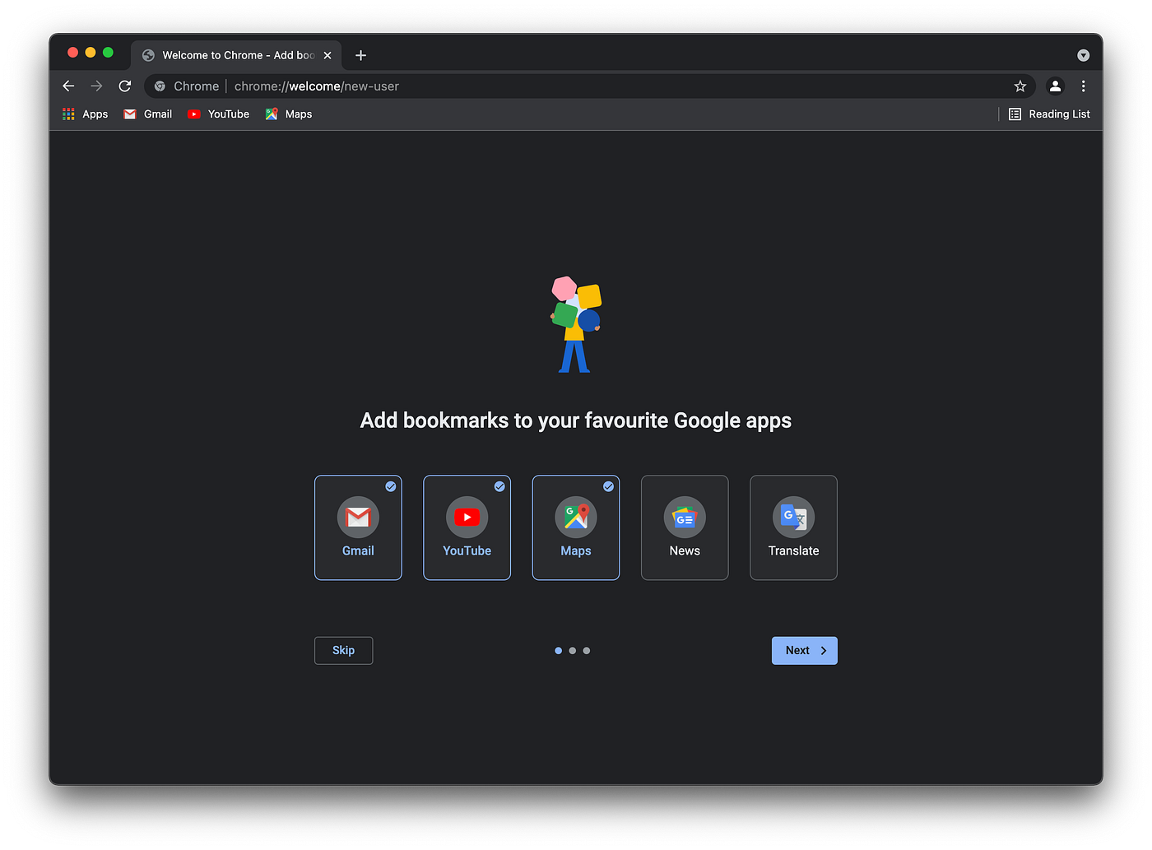Open a new tab with the plus button
Screen dimensions: 1152x850
360,55
